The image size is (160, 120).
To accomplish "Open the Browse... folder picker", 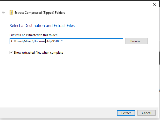I will click(x=136, y=41).
